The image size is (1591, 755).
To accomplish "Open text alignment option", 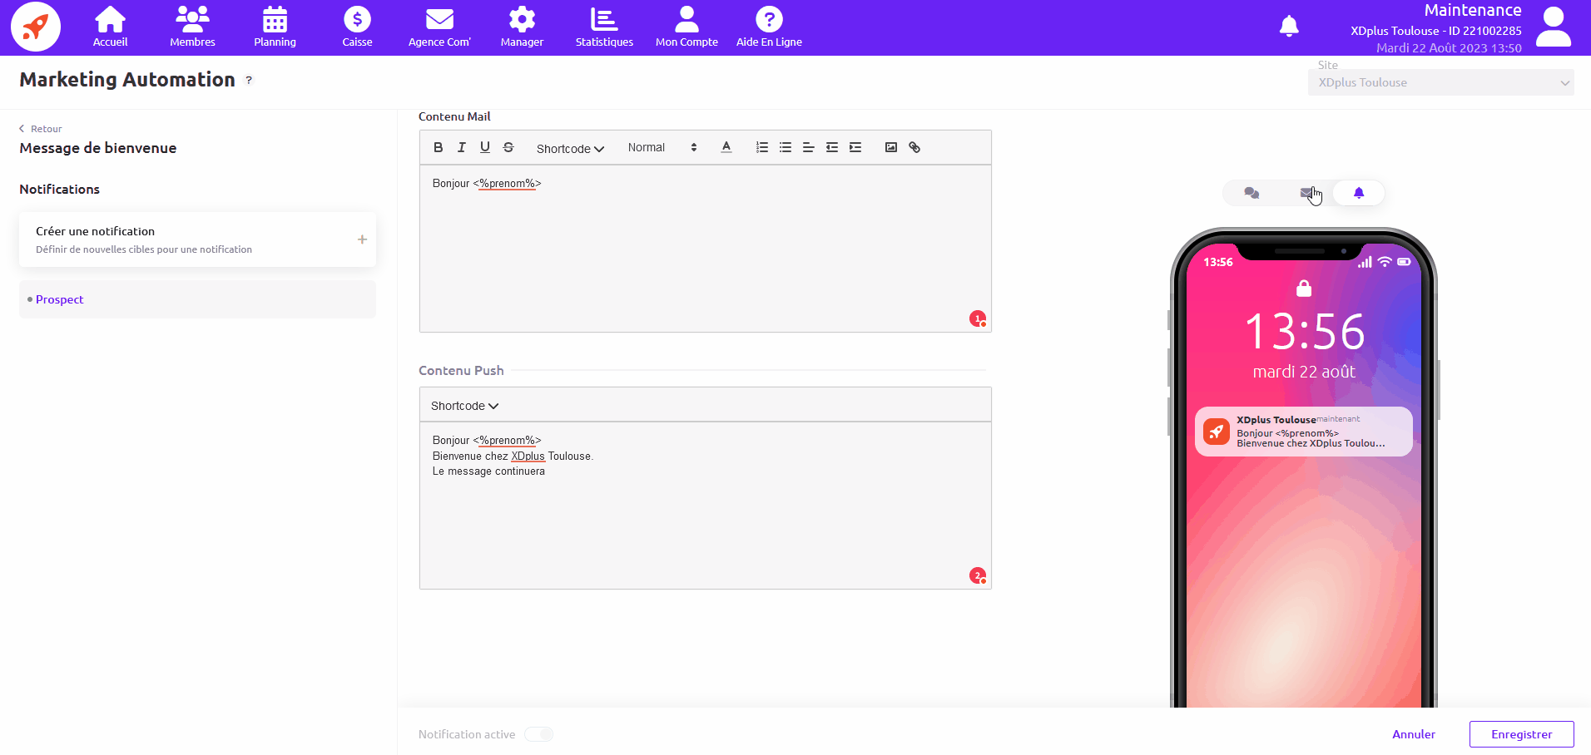I will pos(809,147).
